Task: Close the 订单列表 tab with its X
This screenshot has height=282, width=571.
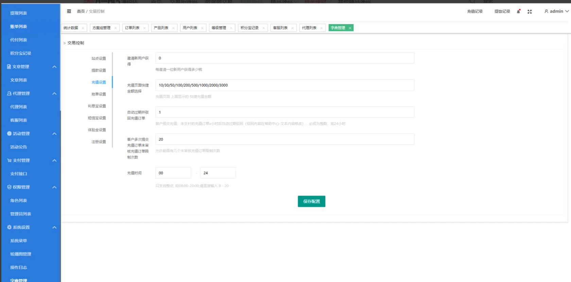Action: pyautogui.click(x=144, y=28)
